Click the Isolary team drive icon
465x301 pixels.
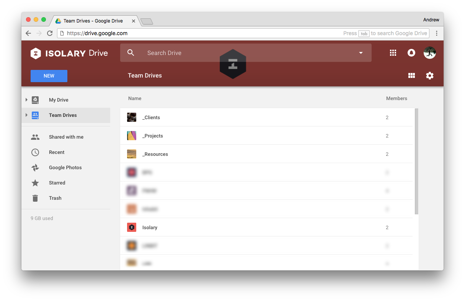(132, 227)
